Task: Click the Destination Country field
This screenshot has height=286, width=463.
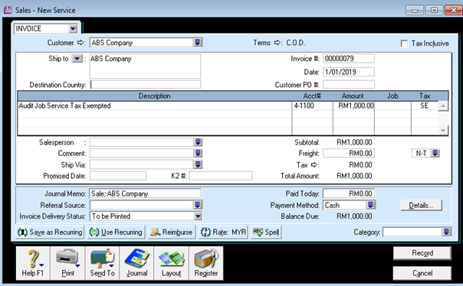Action: pos(146,85)
